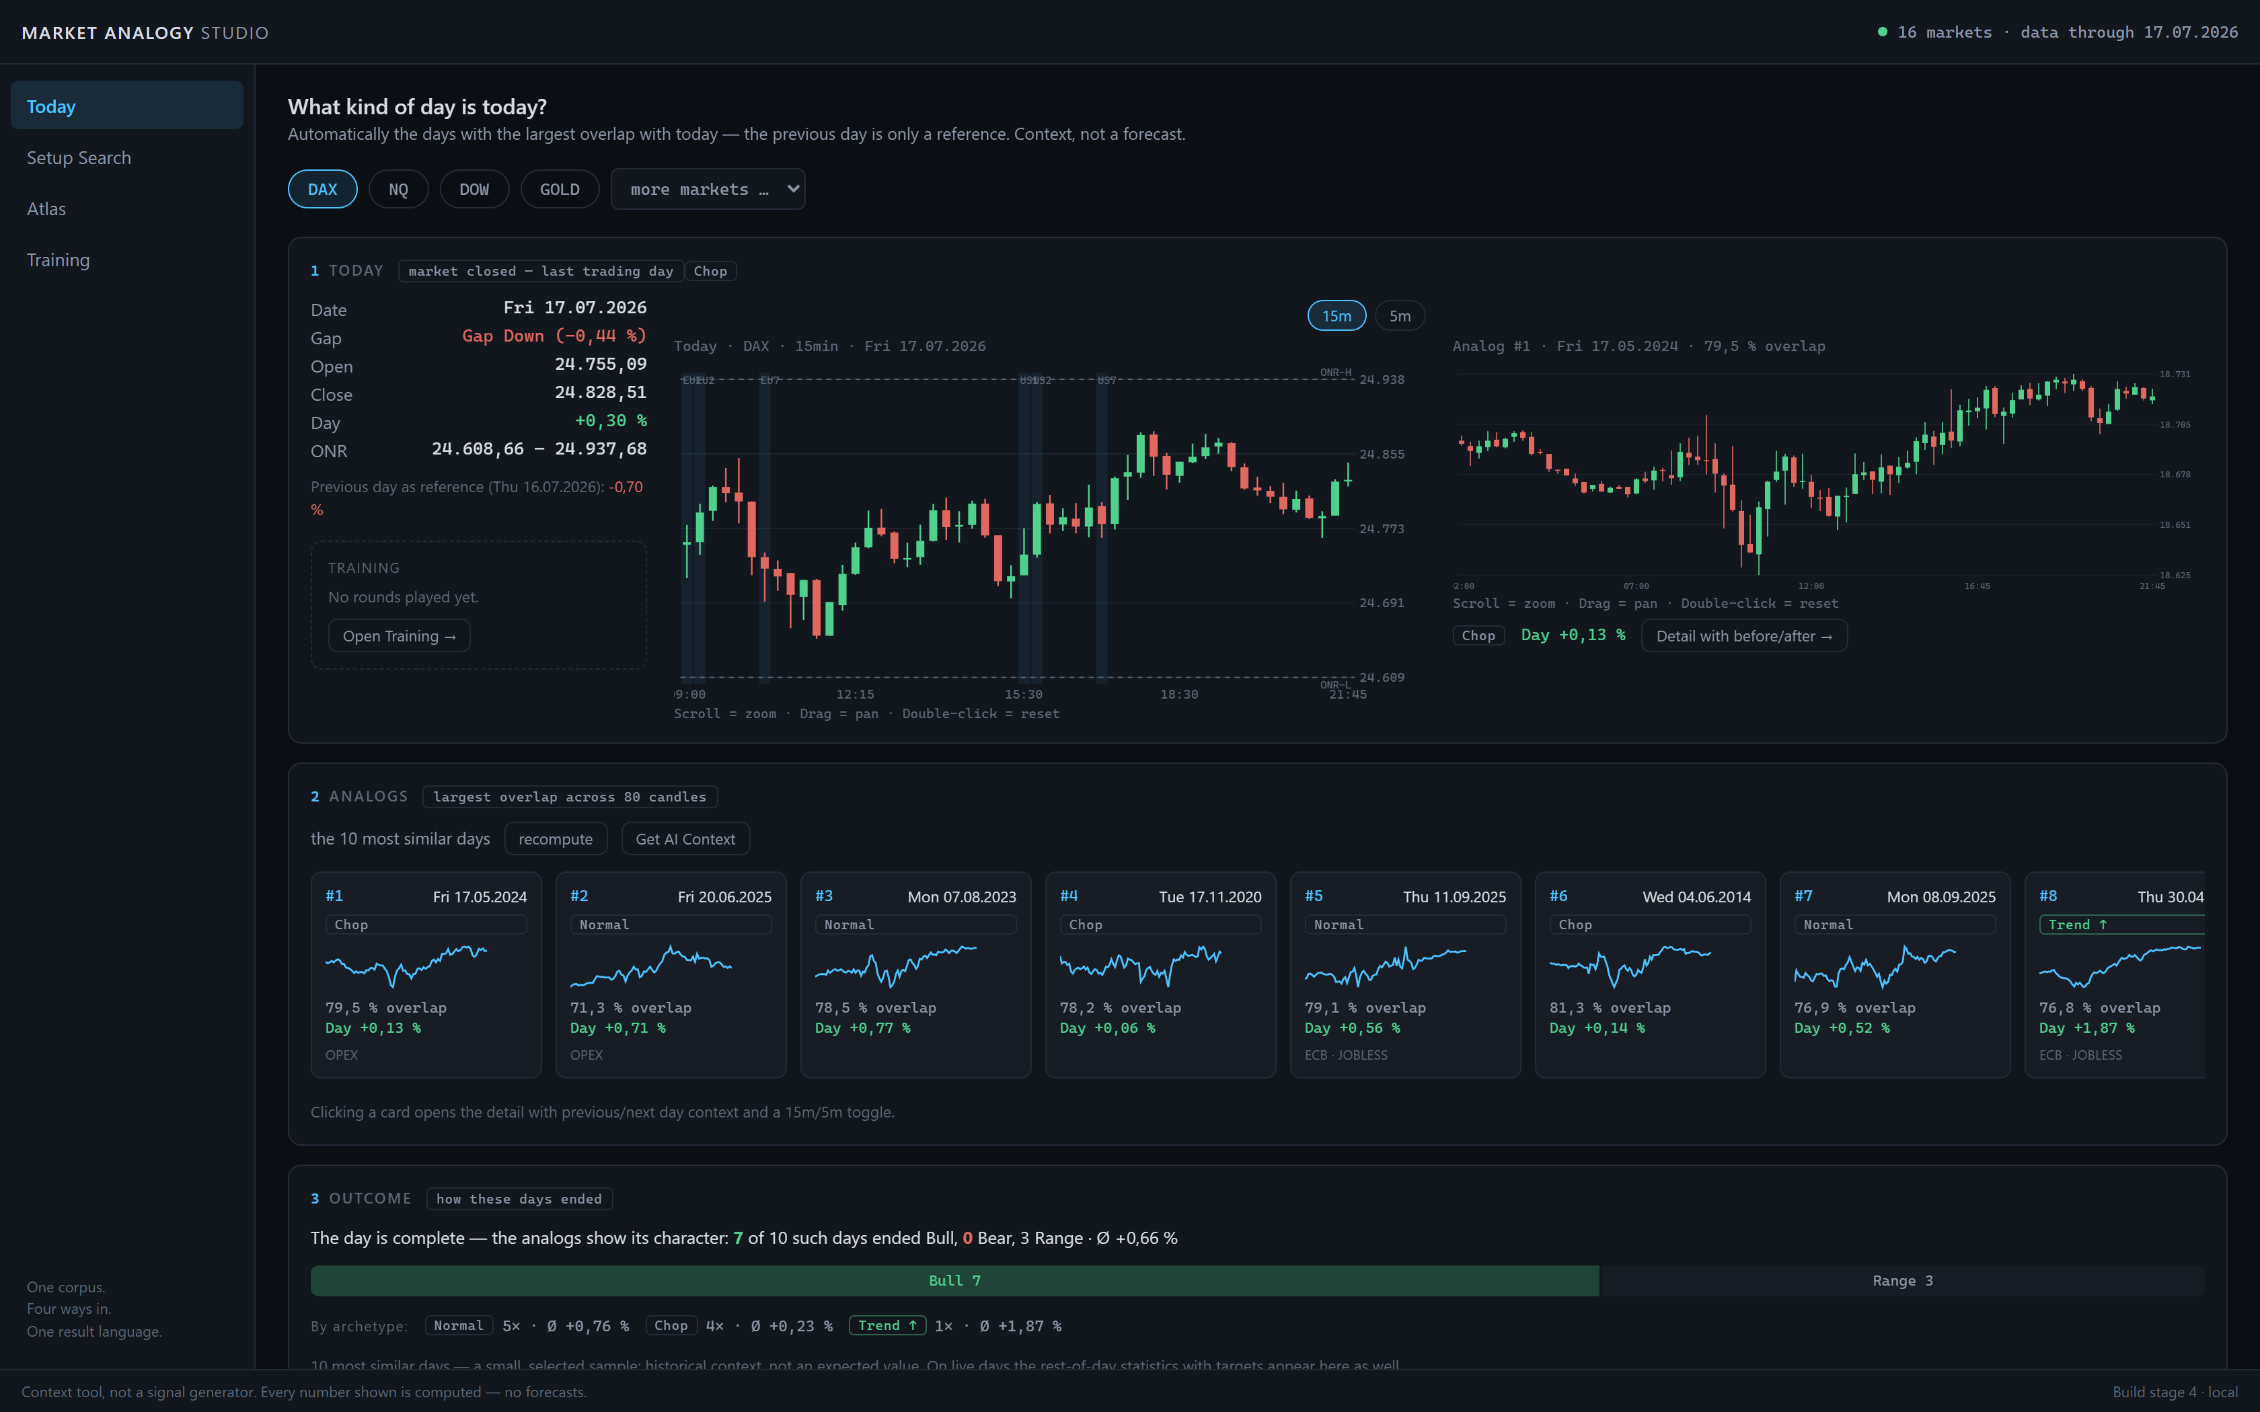Screen dimensions: 2260x1412
Task: Click 'OPEX' label on card #2
Action: (587, 1055)
